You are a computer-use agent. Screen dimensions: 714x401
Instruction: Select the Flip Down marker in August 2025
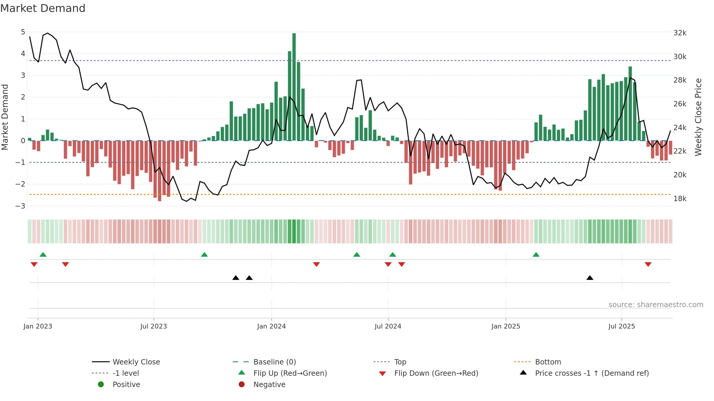coord(648,264)
